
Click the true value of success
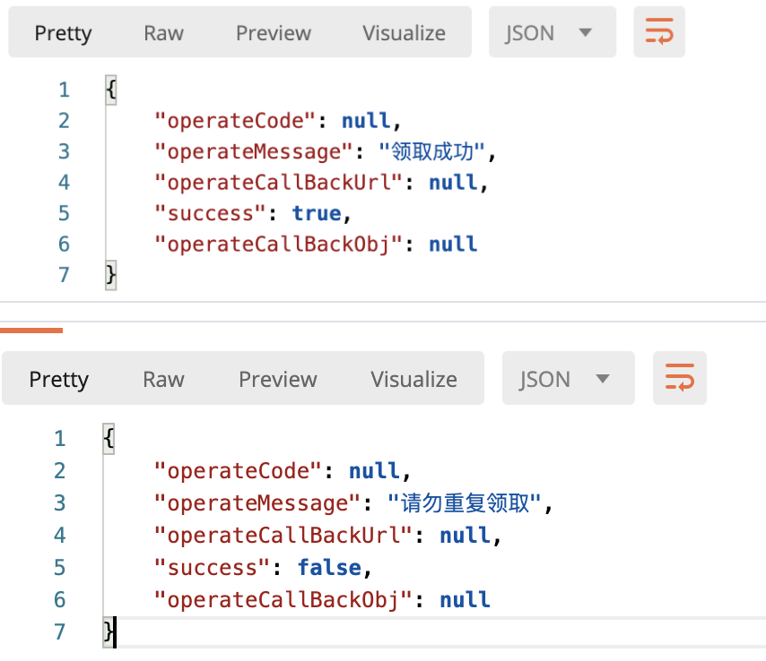[317, 213]
